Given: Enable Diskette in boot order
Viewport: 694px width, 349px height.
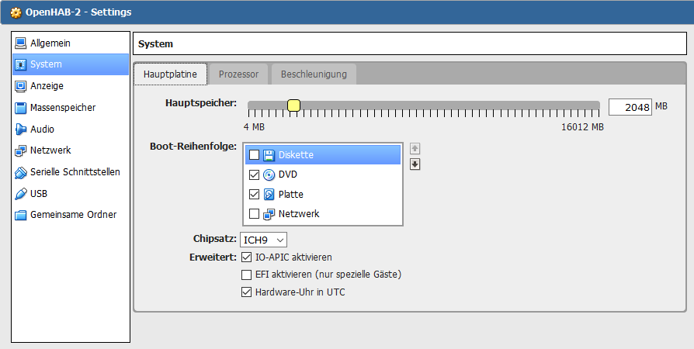Looking at the screenshot, I should click(x=254, y=155).
